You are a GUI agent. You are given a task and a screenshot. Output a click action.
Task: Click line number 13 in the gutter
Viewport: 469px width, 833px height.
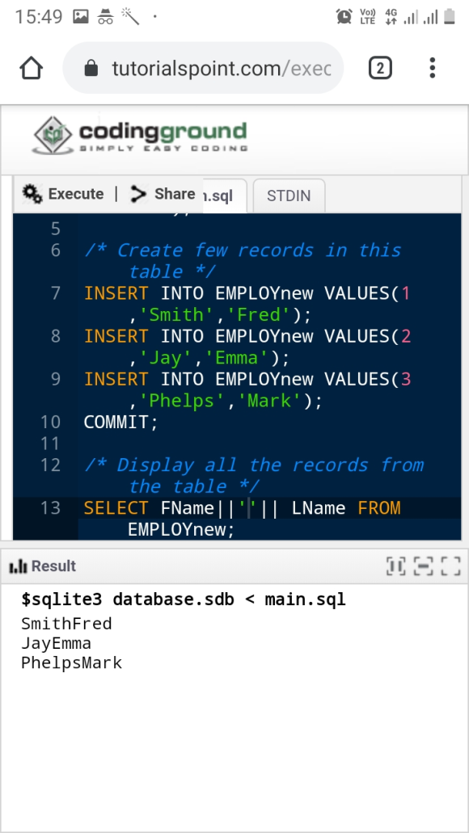tap(50, 508)
